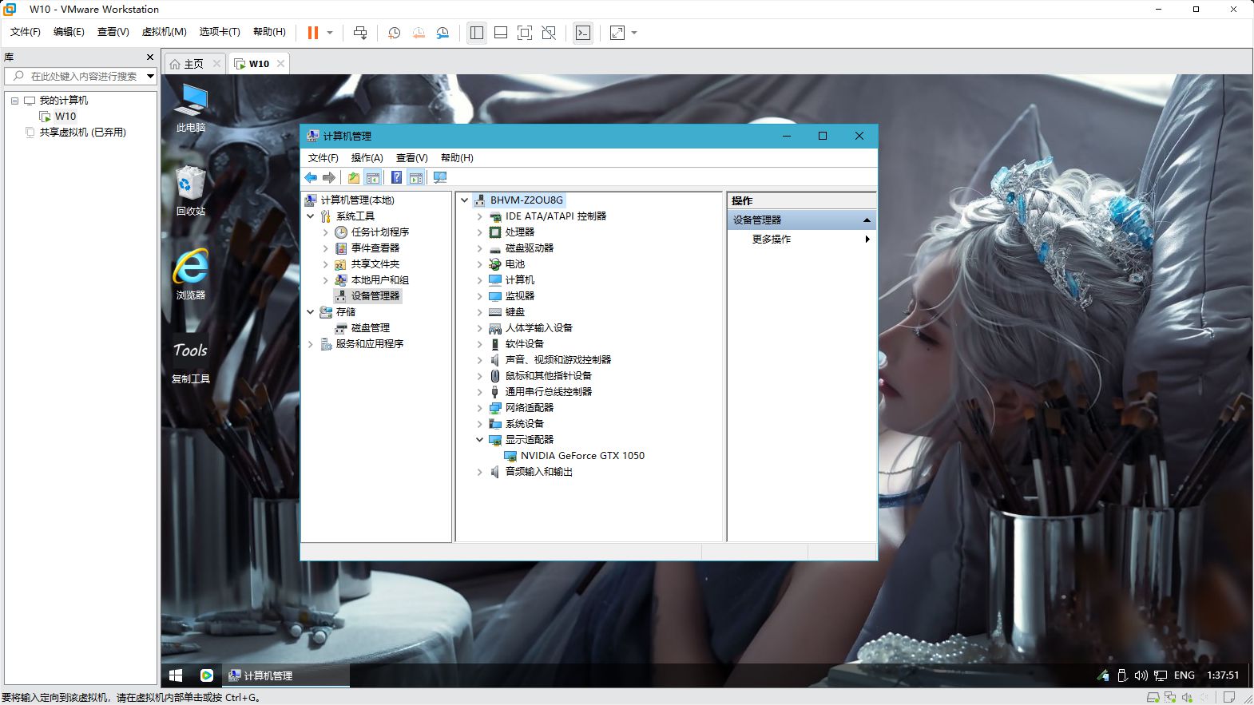Click ENG language indicator in tray
This screenshot has width=1254, height=705.
point(1185,675)
